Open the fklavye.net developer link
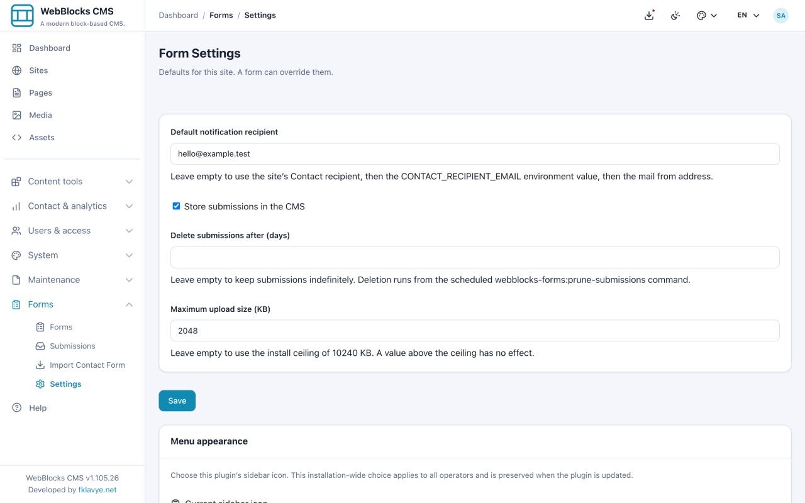Screen dimensions: 805x503 [97, 490]
